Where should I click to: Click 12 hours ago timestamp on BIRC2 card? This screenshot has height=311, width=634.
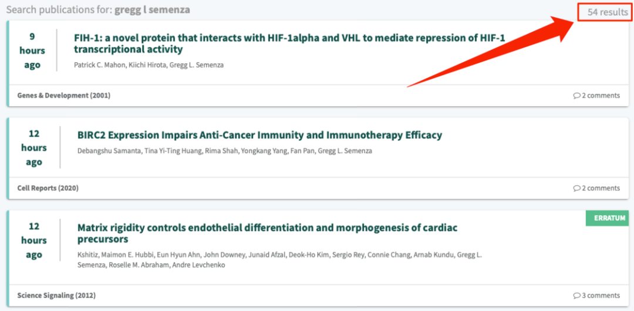click(34, 148)
